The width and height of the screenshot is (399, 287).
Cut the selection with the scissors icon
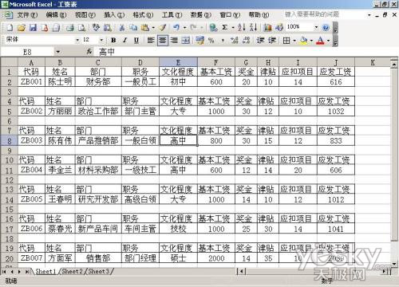[x=122, y=27]
